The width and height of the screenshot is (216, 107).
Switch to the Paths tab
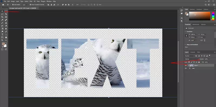coord(198,52)
